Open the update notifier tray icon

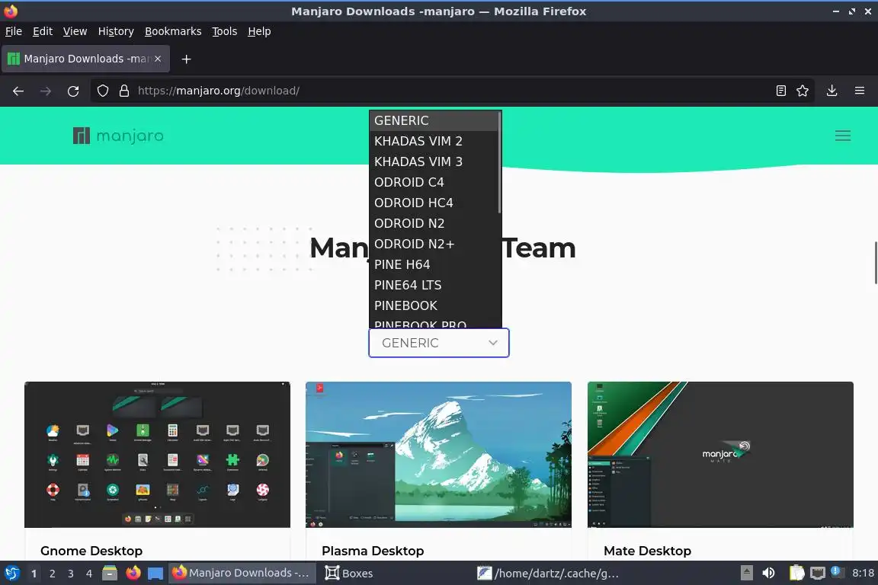837,572
